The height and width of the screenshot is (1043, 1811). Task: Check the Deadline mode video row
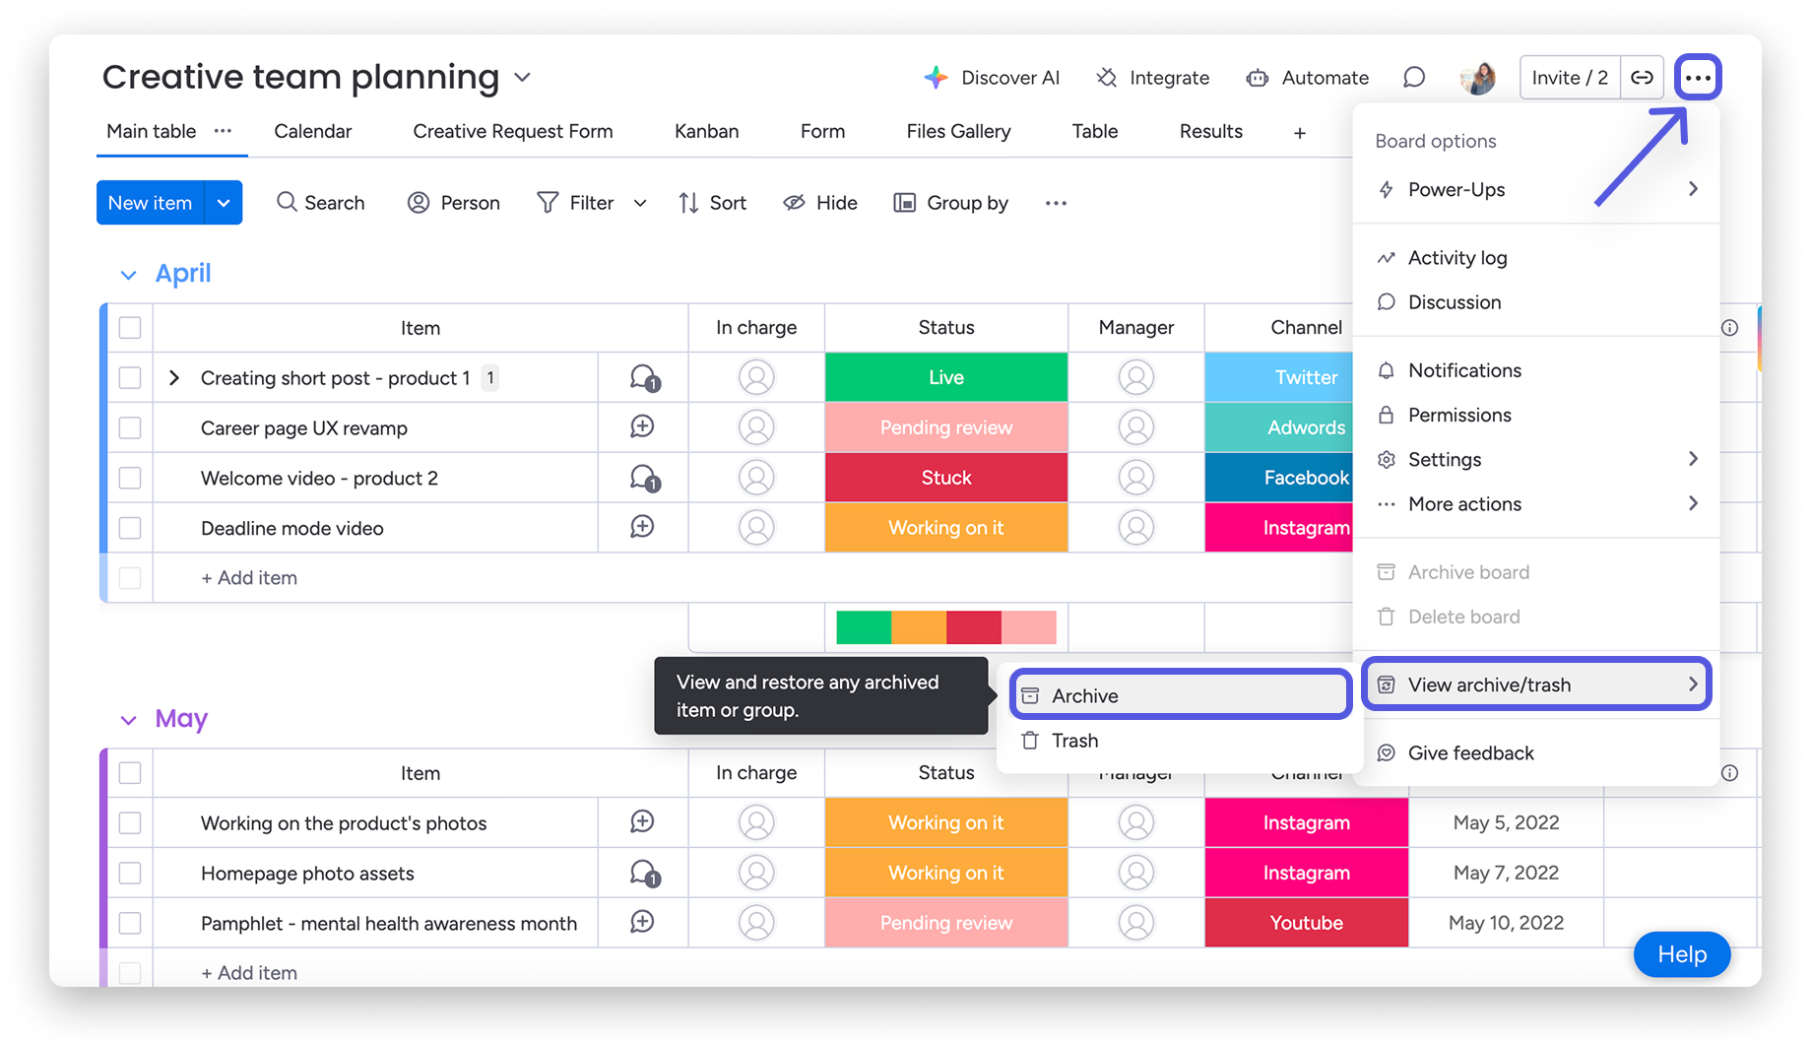[130, 528]
